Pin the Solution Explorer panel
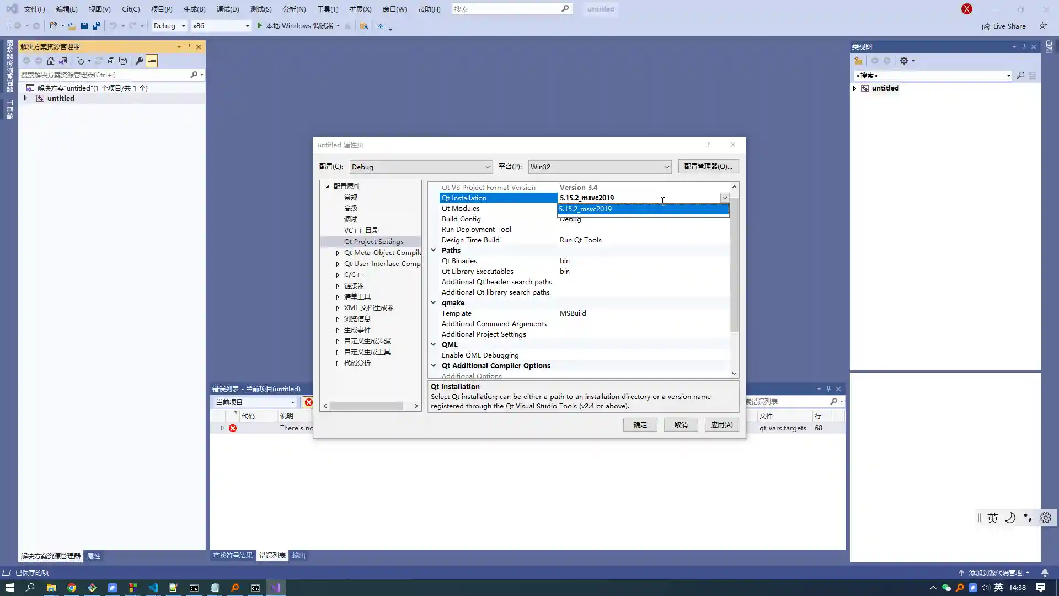 [x=189, y=46]
